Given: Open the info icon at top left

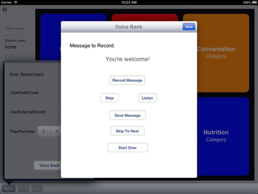Looking at the screenshot, I should [5, 10].
